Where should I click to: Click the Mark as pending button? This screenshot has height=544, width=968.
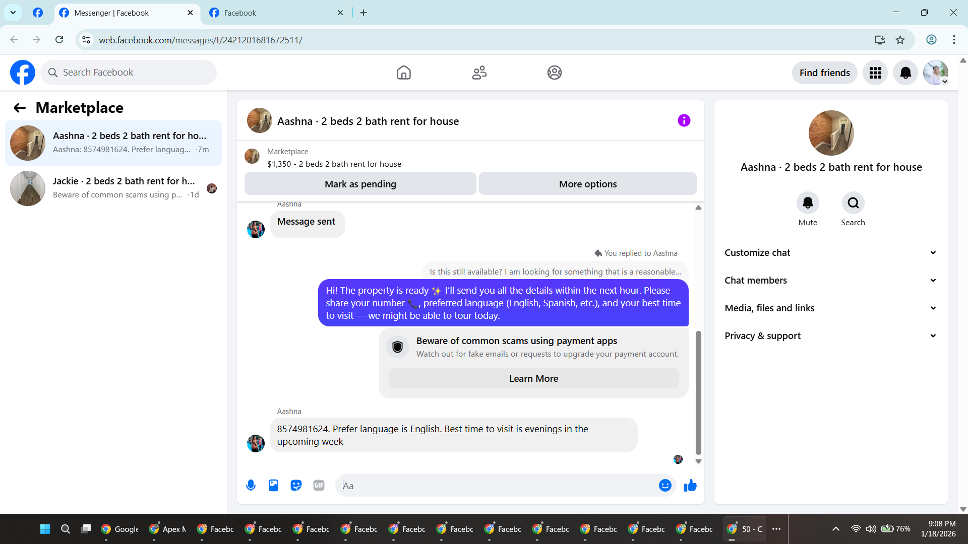360,184
